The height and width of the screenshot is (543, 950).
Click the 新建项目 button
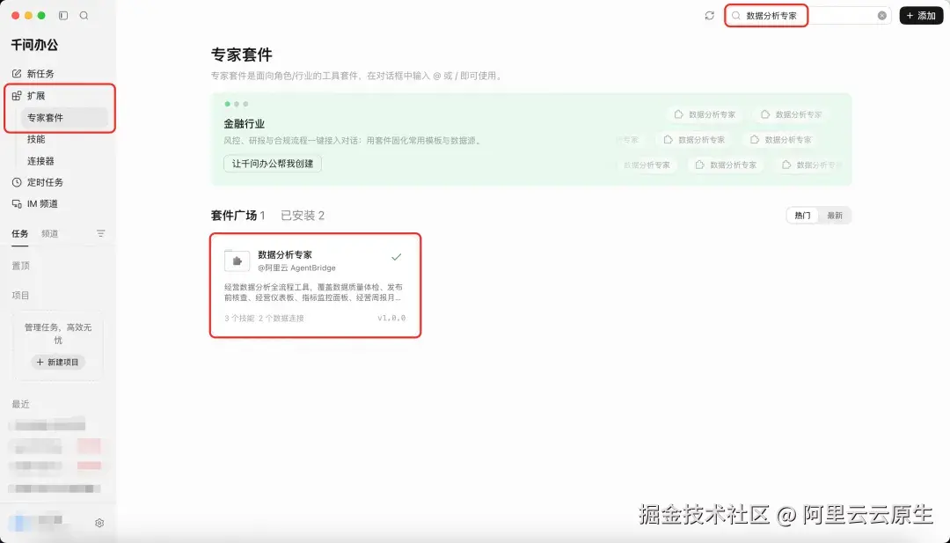click(58, 363)
